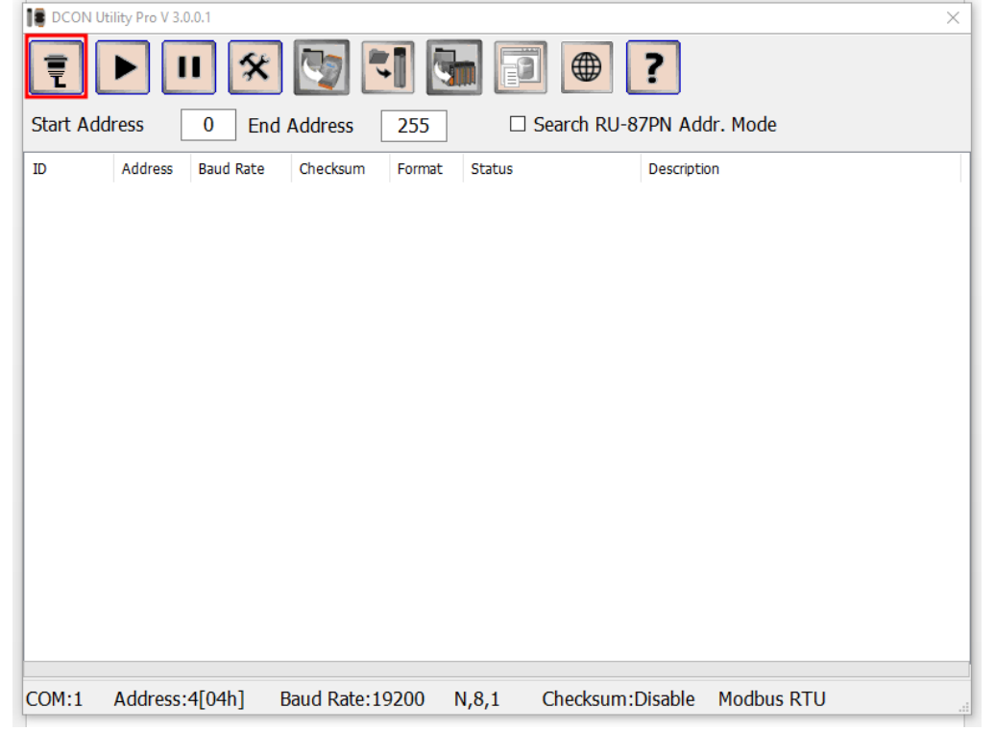Viewport: 995px width, 731px height.
Task: Click the COM:1 status bar entry
Action: [55, 698]
